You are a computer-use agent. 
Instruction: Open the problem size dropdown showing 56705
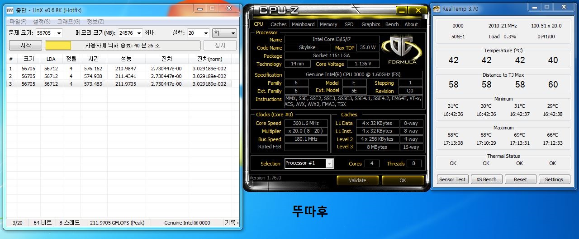point(58,33)
